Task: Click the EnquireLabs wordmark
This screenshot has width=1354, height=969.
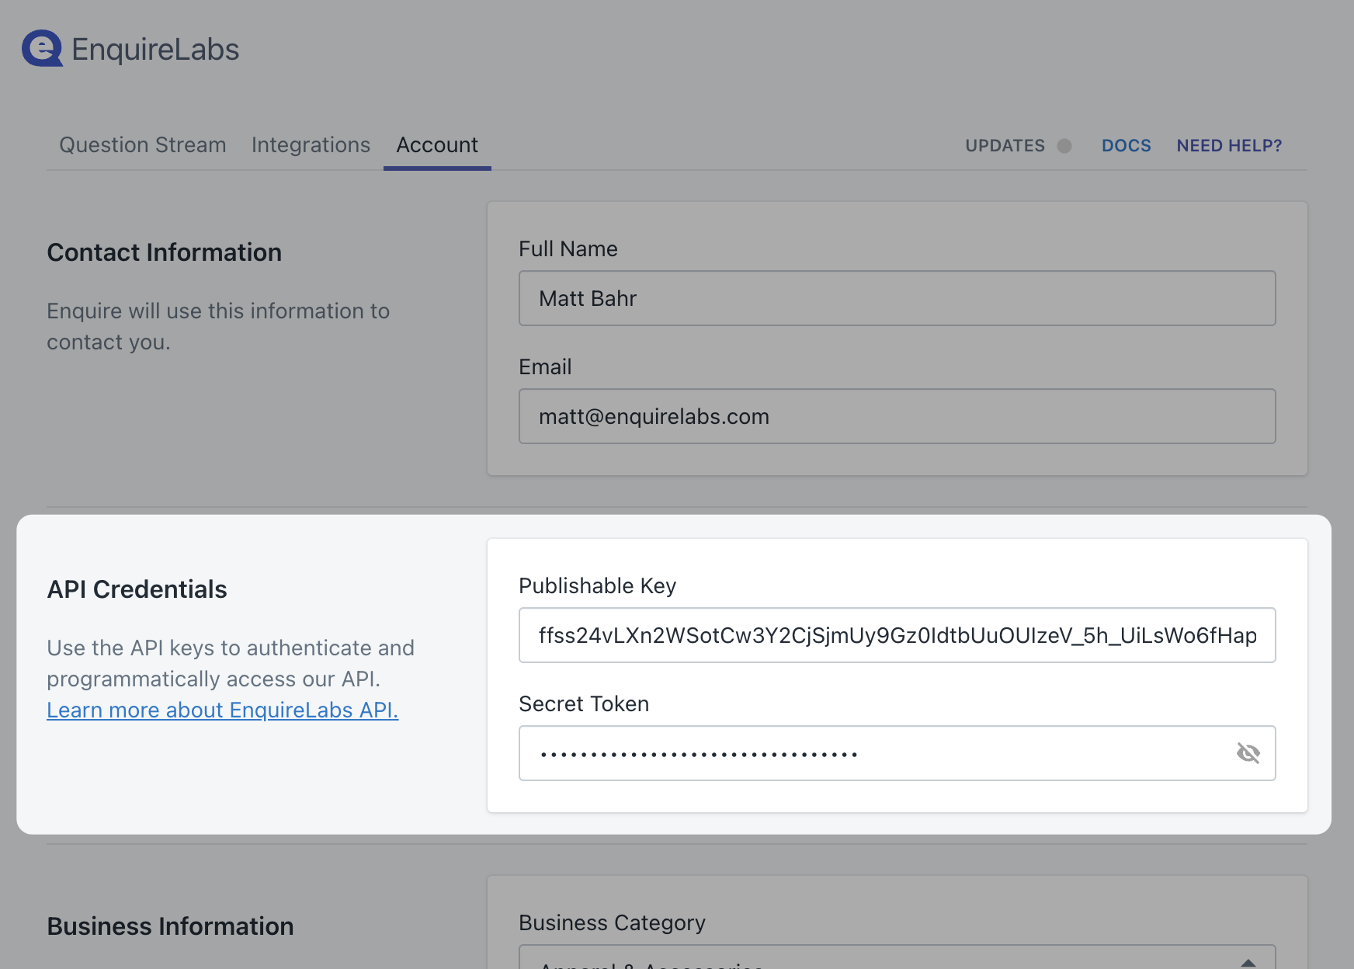Action: point(154,49)
